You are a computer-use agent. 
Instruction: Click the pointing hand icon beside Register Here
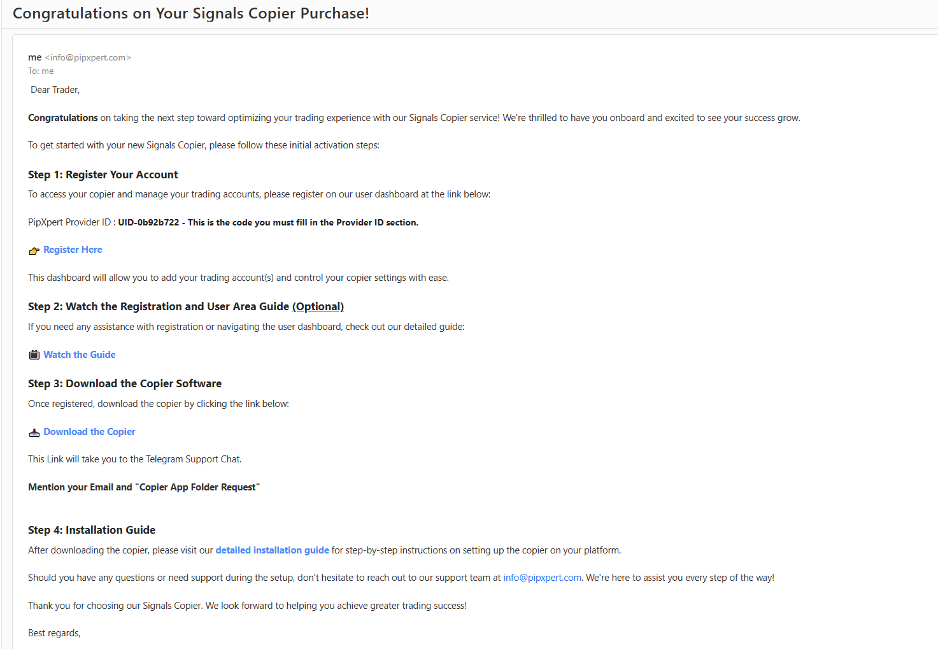pyautogui.click(x=34, y=251)
